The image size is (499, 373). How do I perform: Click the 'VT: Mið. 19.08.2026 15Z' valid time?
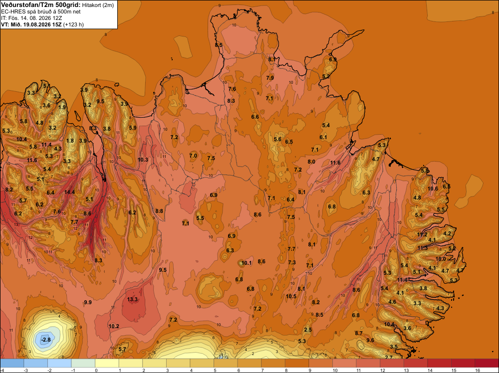31,24
